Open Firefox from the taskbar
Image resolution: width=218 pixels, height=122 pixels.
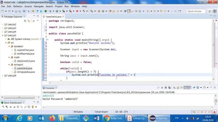[x=52, y=118]
